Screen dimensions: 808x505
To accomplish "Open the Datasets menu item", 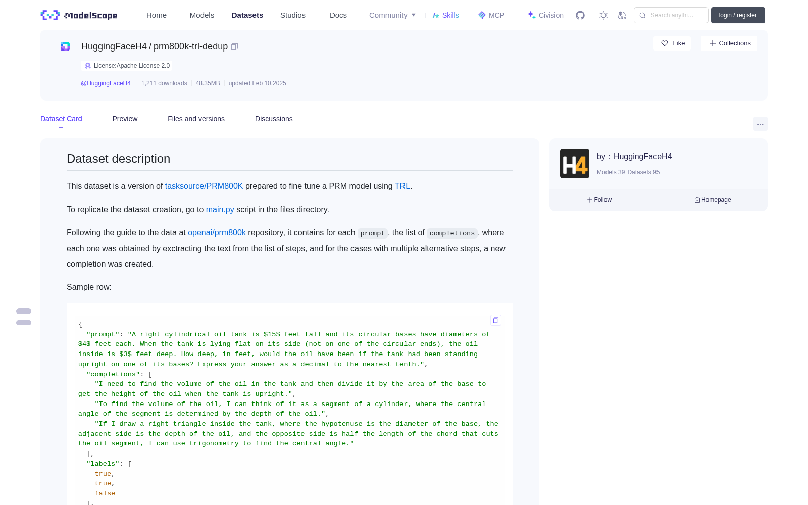I will [247, 15].
